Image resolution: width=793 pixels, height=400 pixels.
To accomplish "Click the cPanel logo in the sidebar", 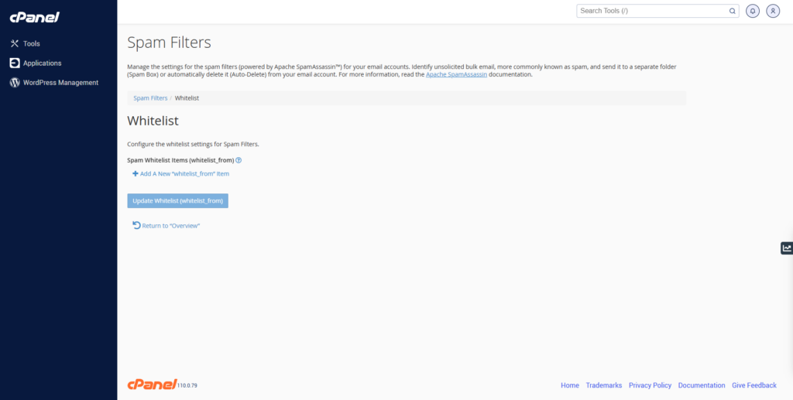I will tap(34, 17).
